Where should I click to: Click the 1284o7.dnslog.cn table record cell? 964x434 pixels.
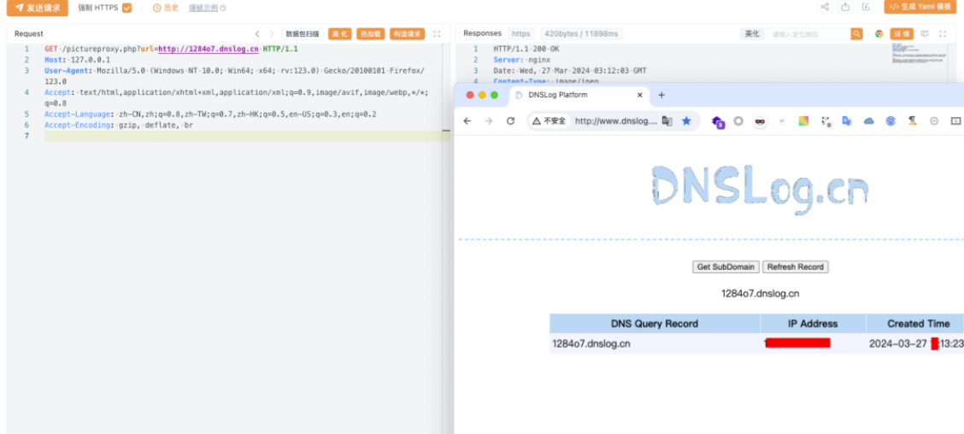pos(655,343)
